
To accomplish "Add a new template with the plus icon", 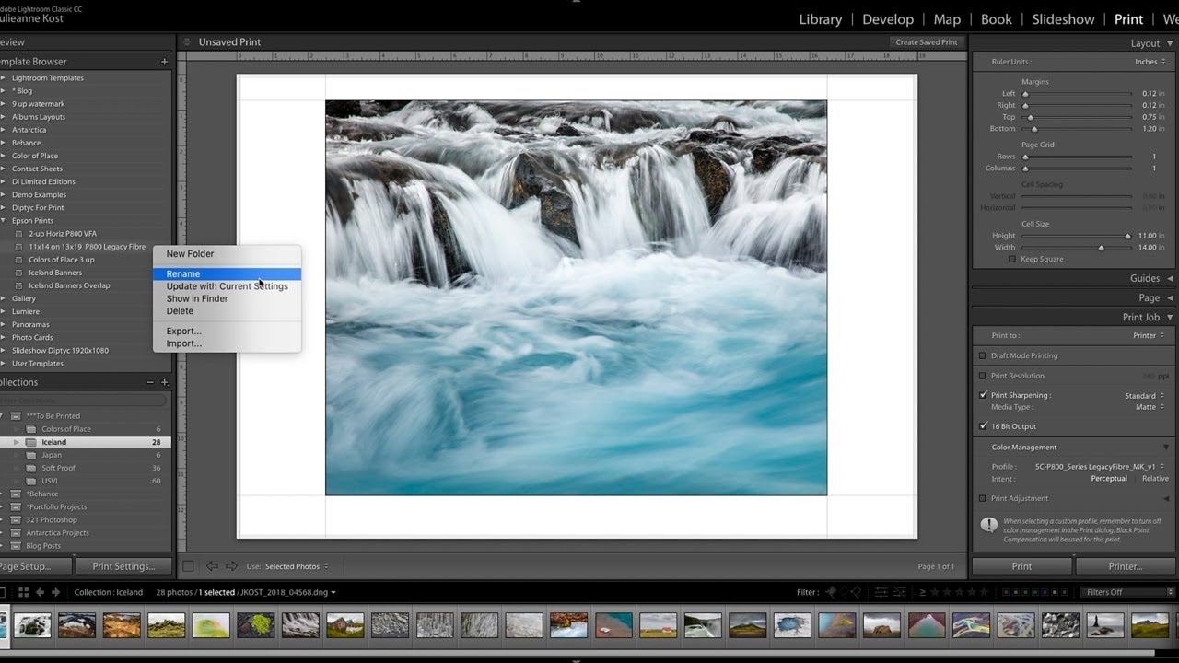I will (x=165, y=62).
